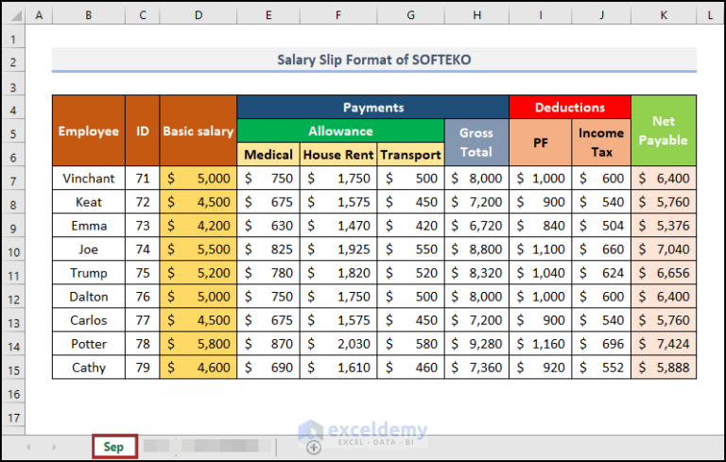
Task: Select column A header
Action: 39,15
